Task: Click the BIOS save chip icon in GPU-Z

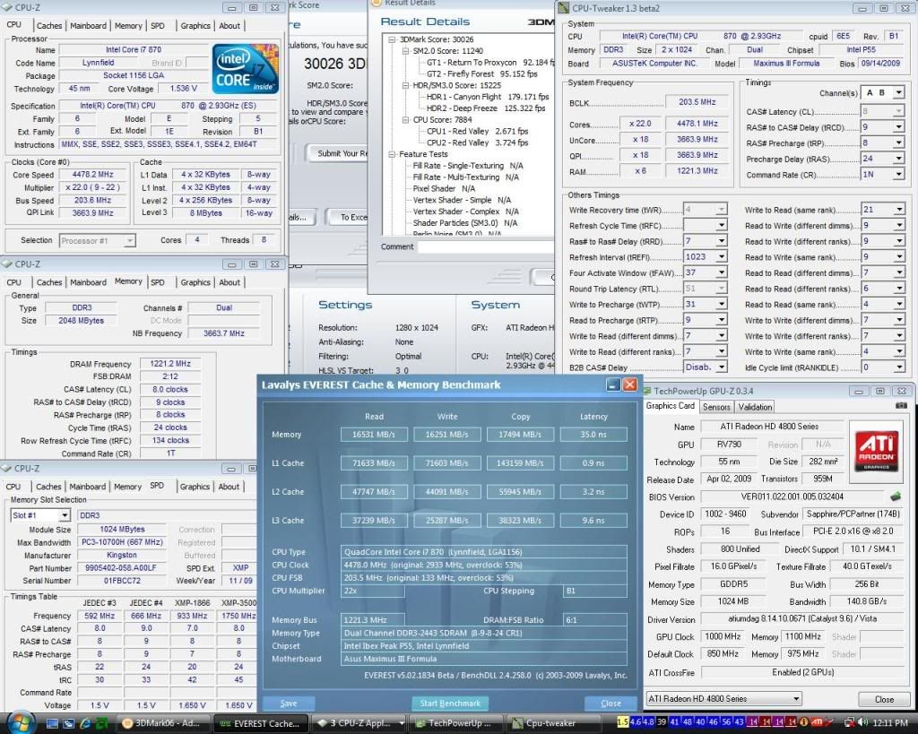Action: click(x=896, y=497)
